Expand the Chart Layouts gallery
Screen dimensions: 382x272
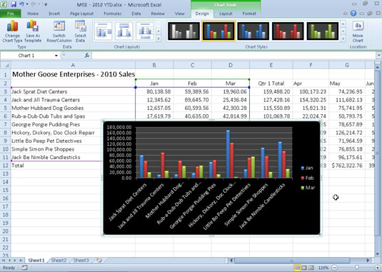(159, 39)
